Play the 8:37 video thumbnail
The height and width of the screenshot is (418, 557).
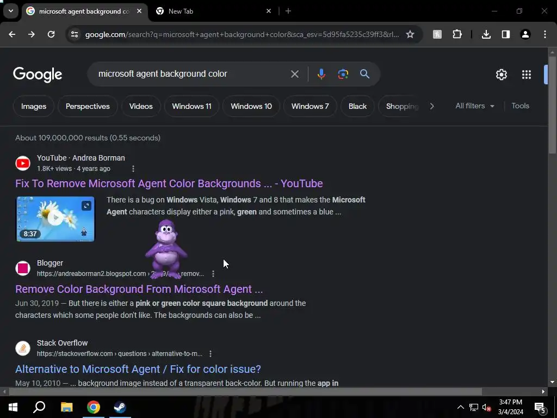pyautogui.click(x=55, y=219)
